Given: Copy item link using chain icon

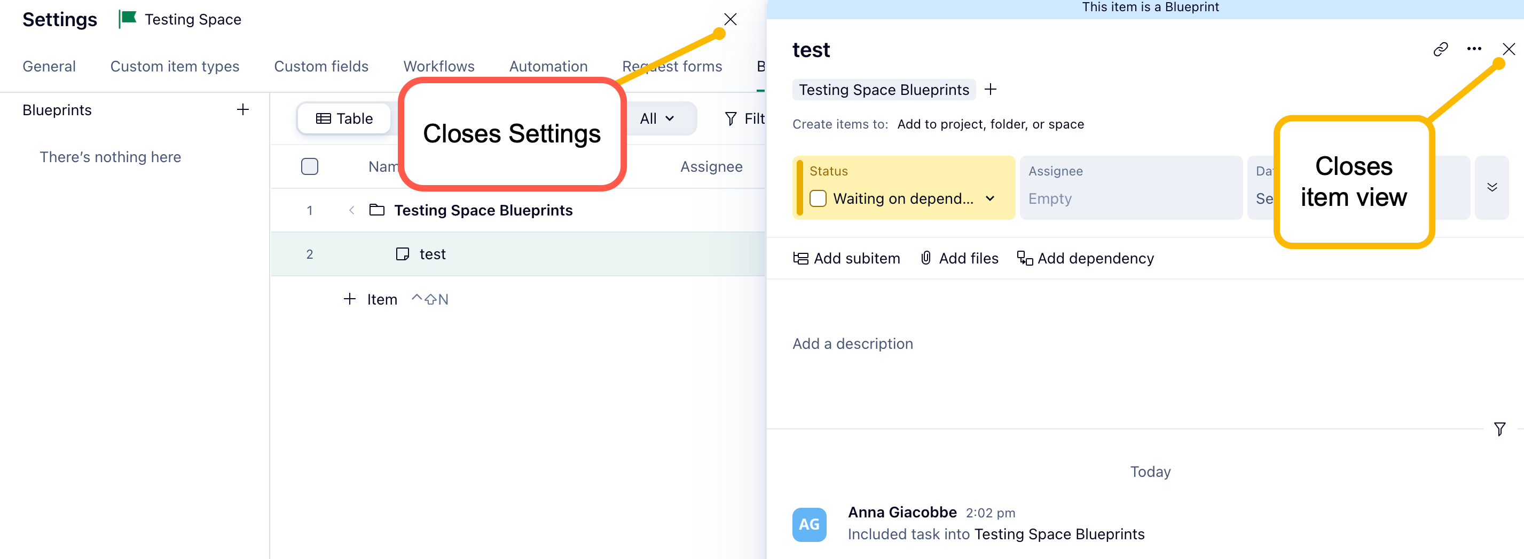Looking at the screenshot, I should point(1440,49).
